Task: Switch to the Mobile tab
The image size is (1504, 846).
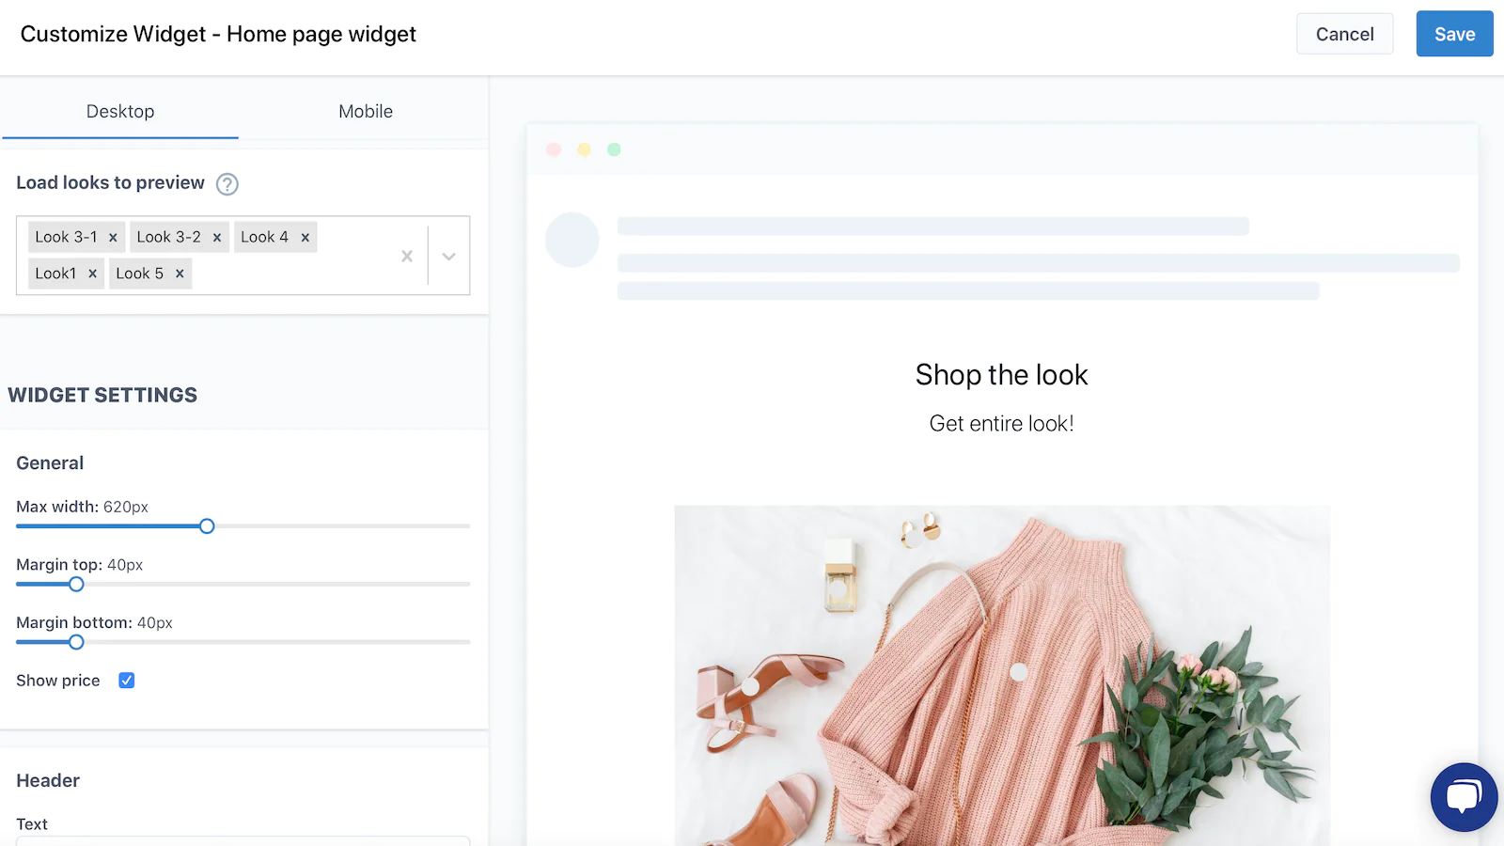Action: 366,111
